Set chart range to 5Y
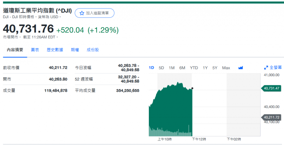 point(215,68)
